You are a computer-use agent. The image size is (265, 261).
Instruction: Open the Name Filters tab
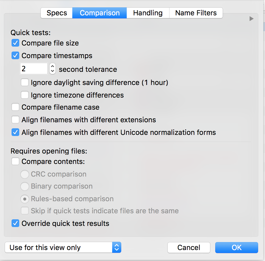196,13
